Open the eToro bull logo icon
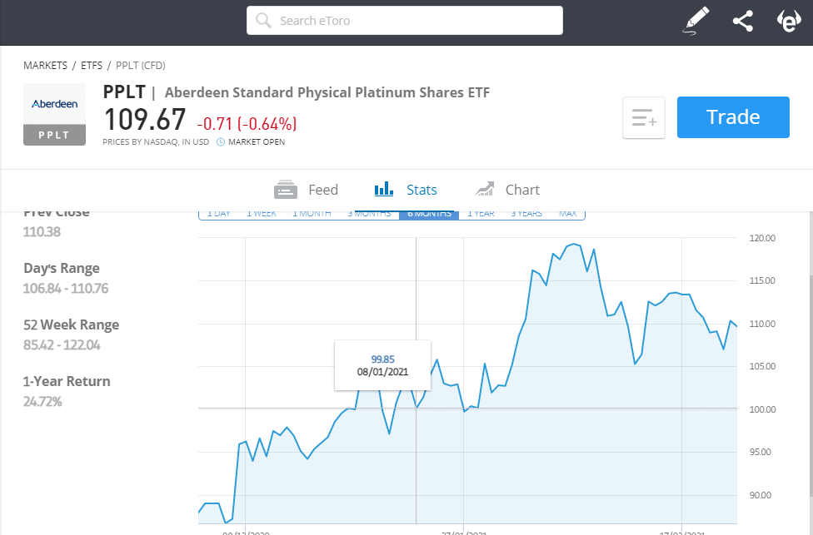813x535 pixels. coord(789,21)
